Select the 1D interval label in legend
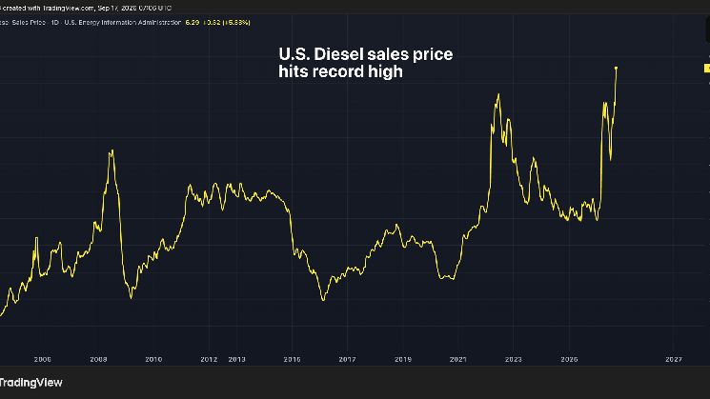The width and height of the screenshot is (710, 399). pos(54,22)
